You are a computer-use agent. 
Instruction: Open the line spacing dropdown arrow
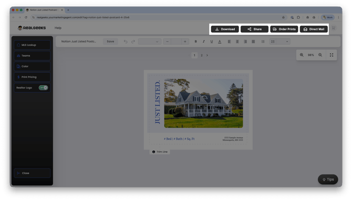click(287, 41)
